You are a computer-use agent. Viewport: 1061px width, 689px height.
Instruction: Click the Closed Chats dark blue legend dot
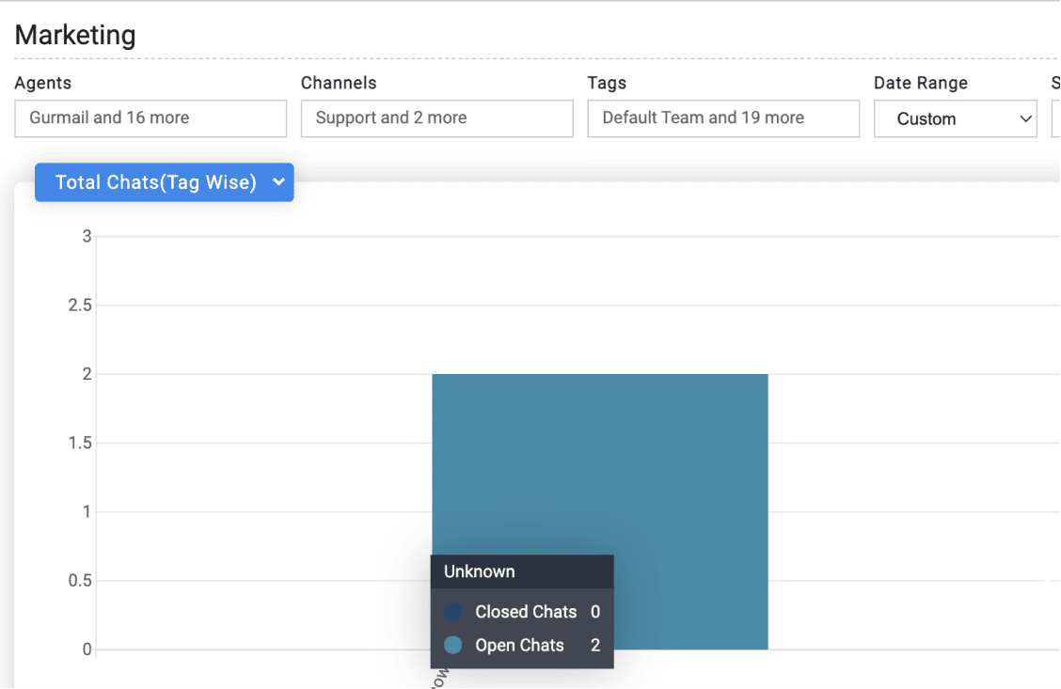tap(453, 612)
